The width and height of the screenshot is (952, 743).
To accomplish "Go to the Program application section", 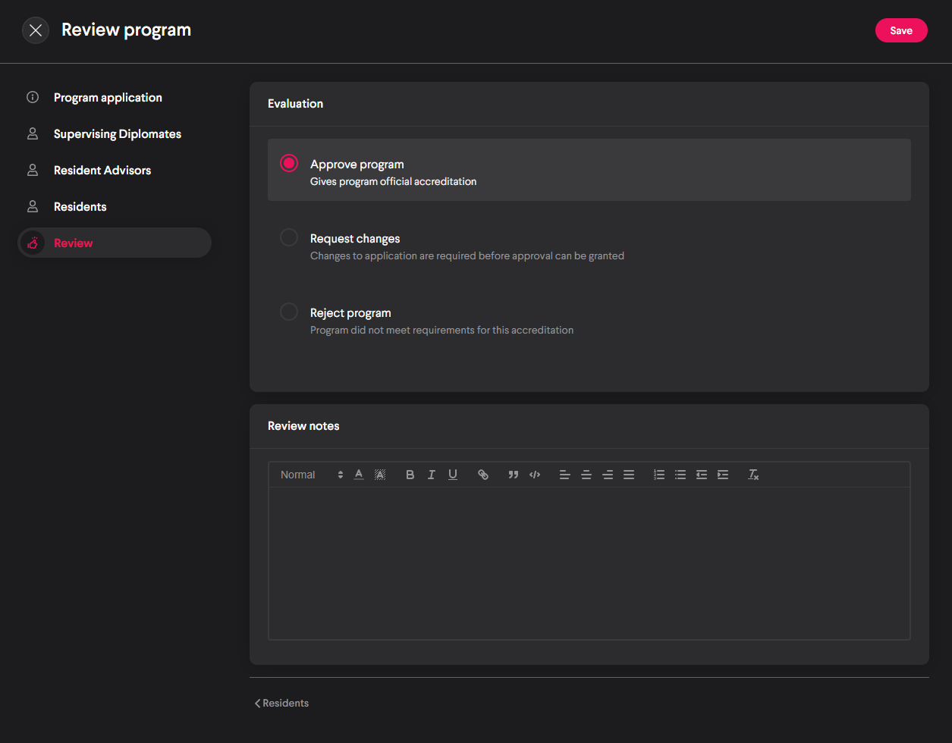I will [x=108, y=98].
